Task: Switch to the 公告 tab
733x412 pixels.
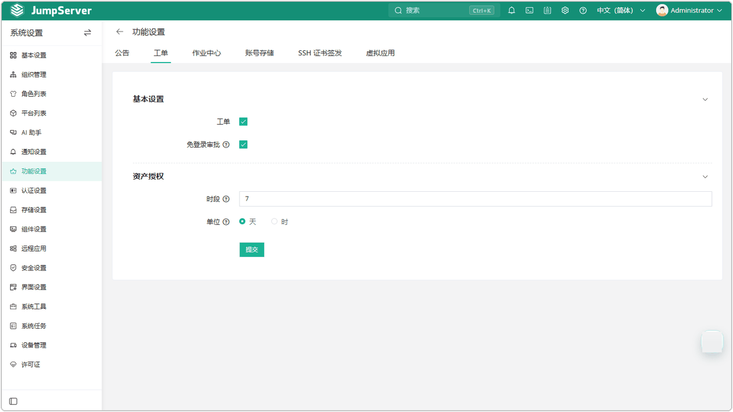Action: pos(122,53)
